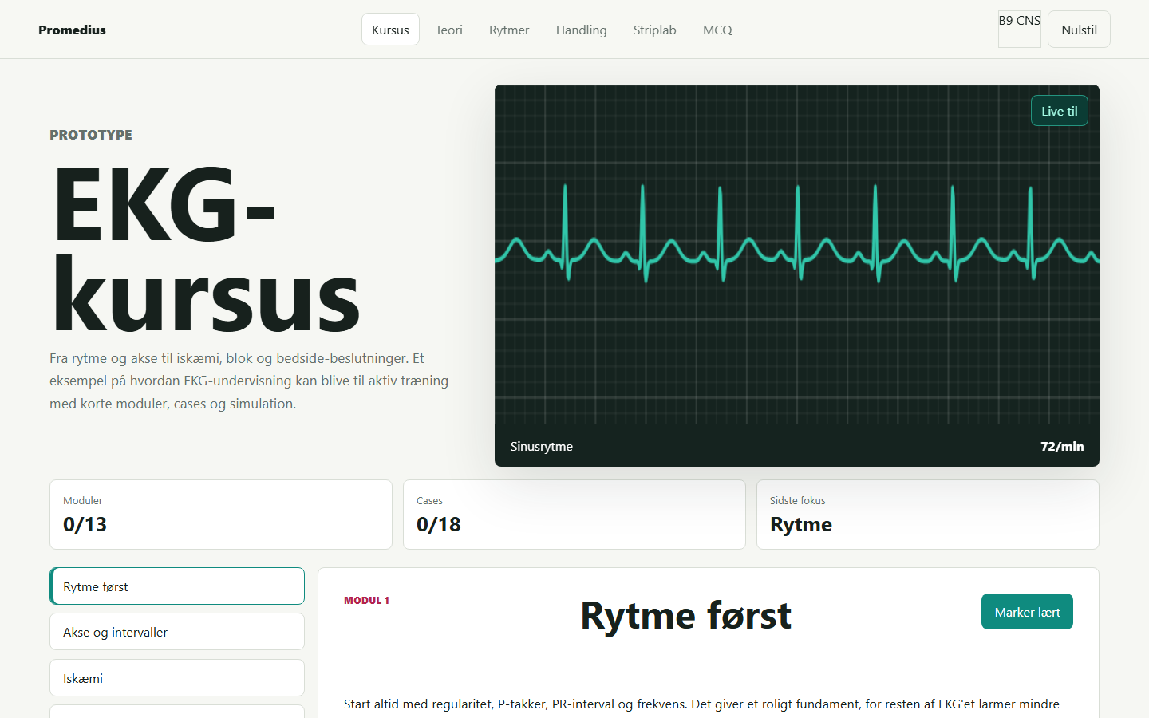The image size is (1149, 718).
Task: Click the Marker lært button
Action: [x=1027, y=612]
